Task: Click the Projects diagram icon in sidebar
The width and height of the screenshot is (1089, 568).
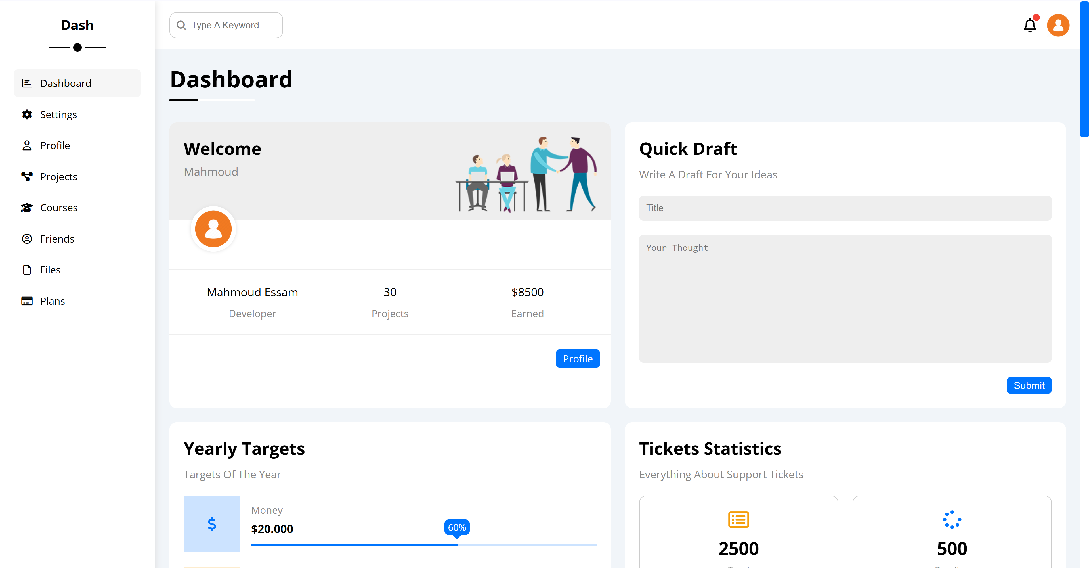Action: click(x=27, y=176)
